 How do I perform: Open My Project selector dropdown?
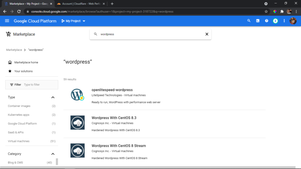pyautogui.click(x=73, y=21)
